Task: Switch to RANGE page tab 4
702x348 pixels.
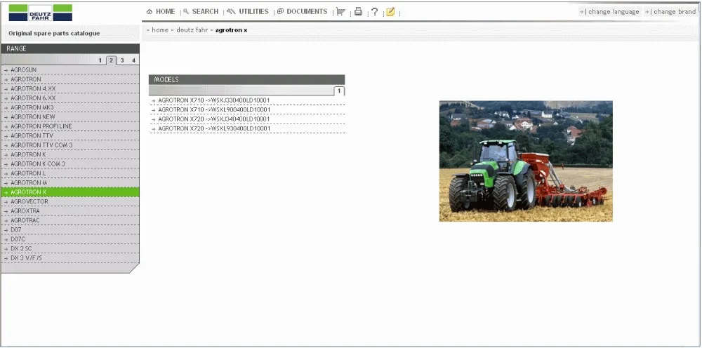Action: pos(133,60)
